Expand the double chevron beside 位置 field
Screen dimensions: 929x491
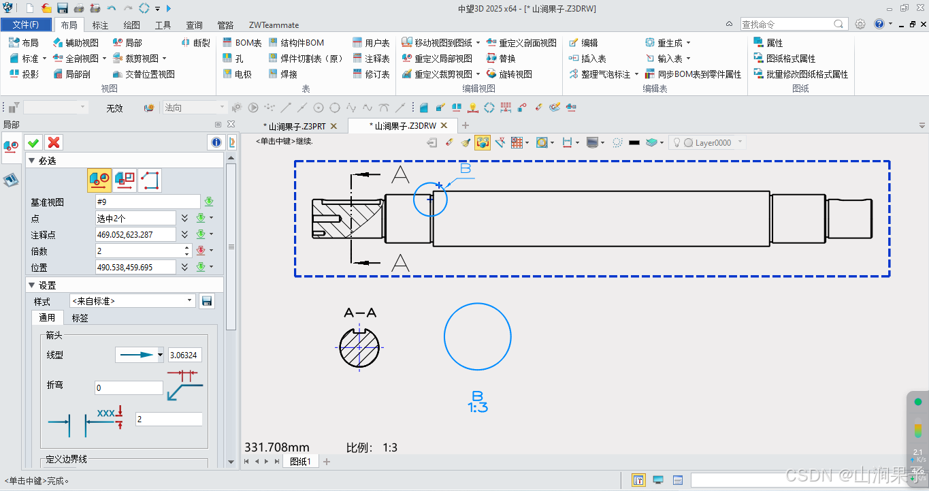[184, 267]
